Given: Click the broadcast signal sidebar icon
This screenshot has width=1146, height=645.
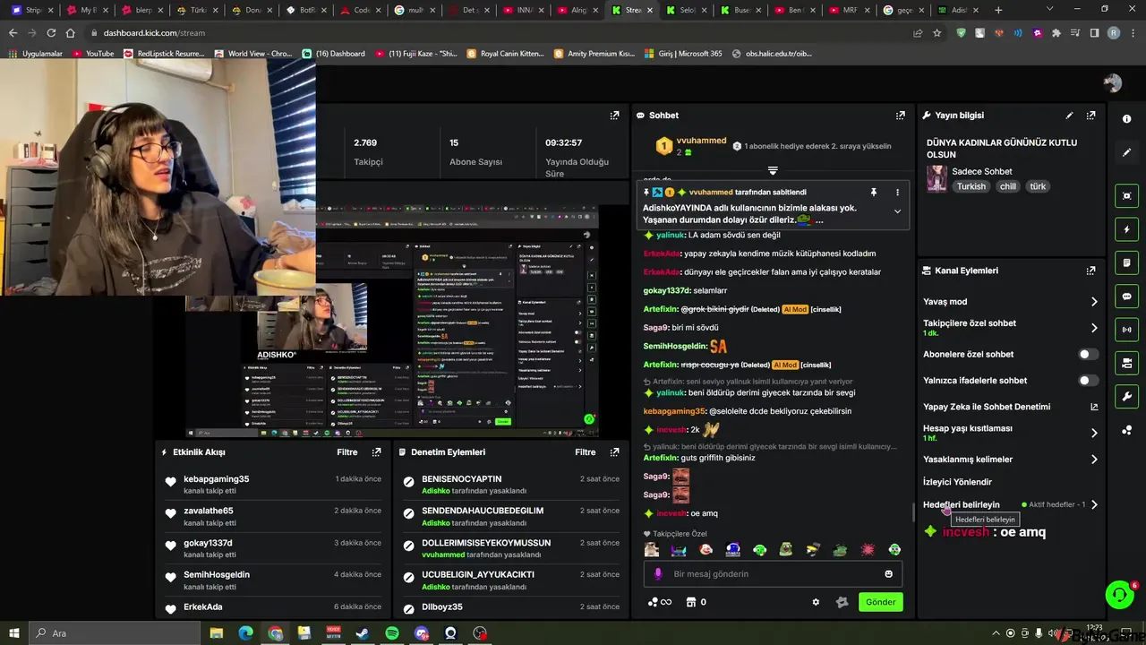Looking at the screenshot, I should point(1126,330).
